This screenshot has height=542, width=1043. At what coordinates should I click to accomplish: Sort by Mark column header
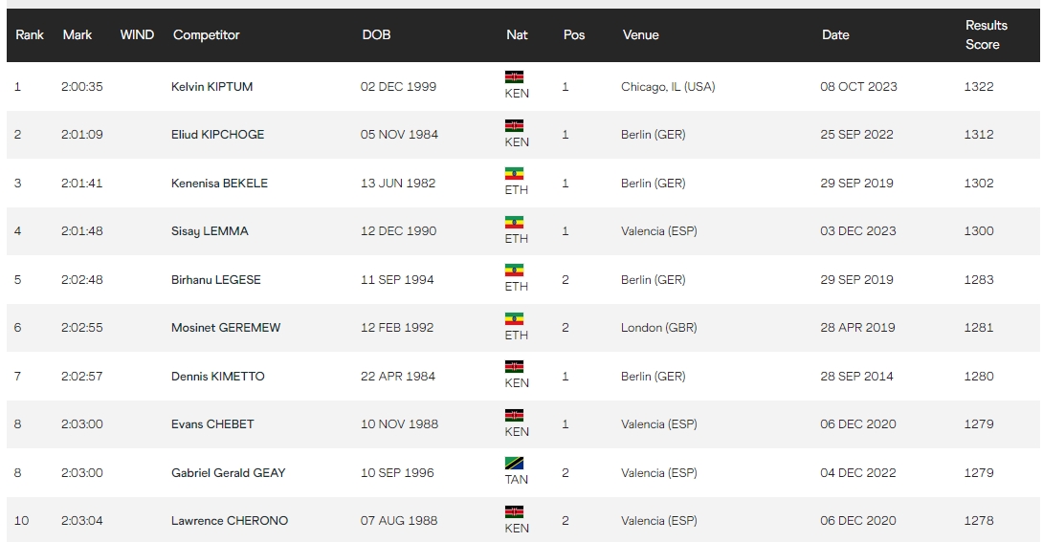78,34
